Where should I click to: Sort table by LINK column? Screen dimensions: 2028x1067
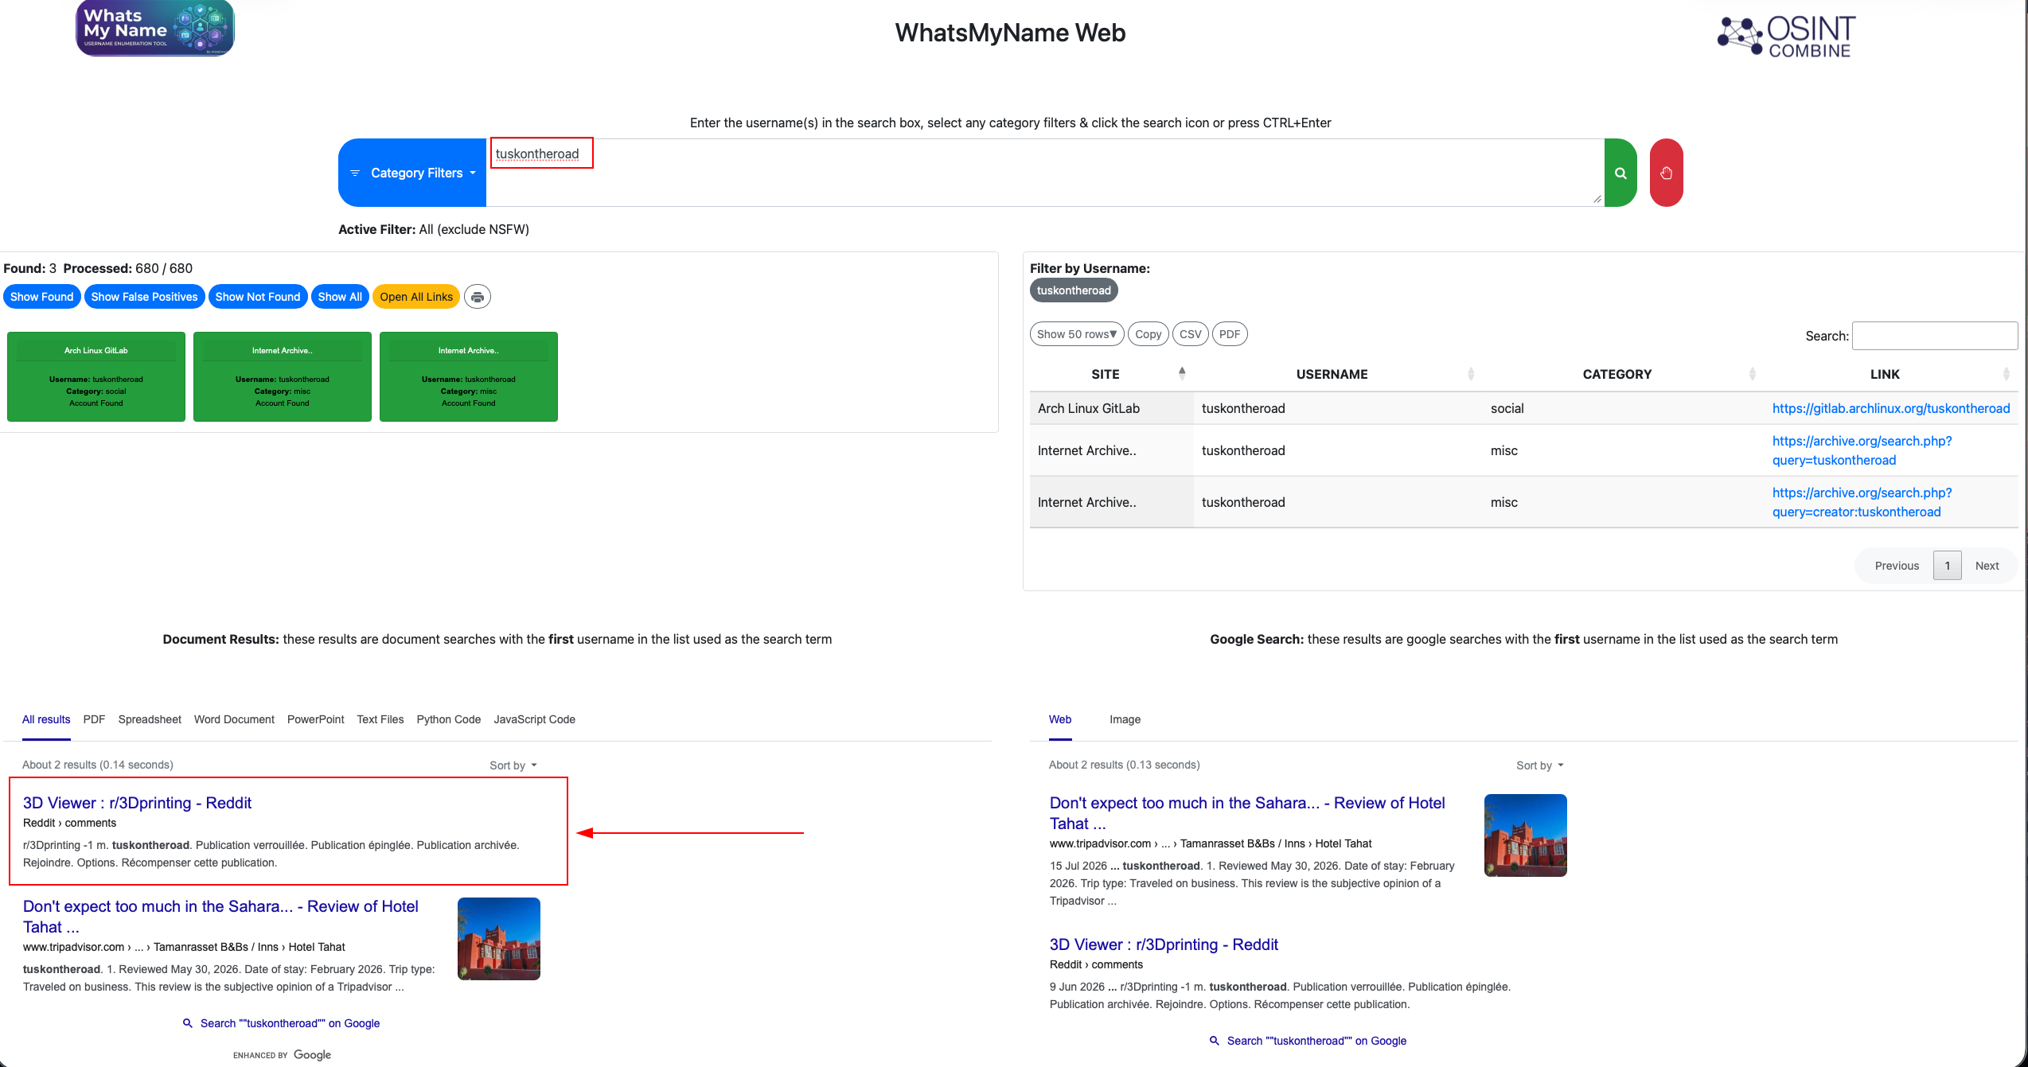(1891, 374)
